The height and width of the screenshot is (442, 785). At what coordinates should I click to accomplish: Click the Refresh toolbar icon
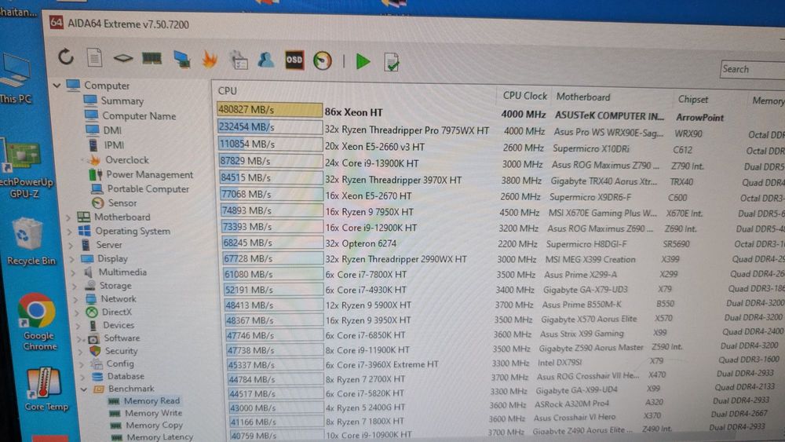66,57
